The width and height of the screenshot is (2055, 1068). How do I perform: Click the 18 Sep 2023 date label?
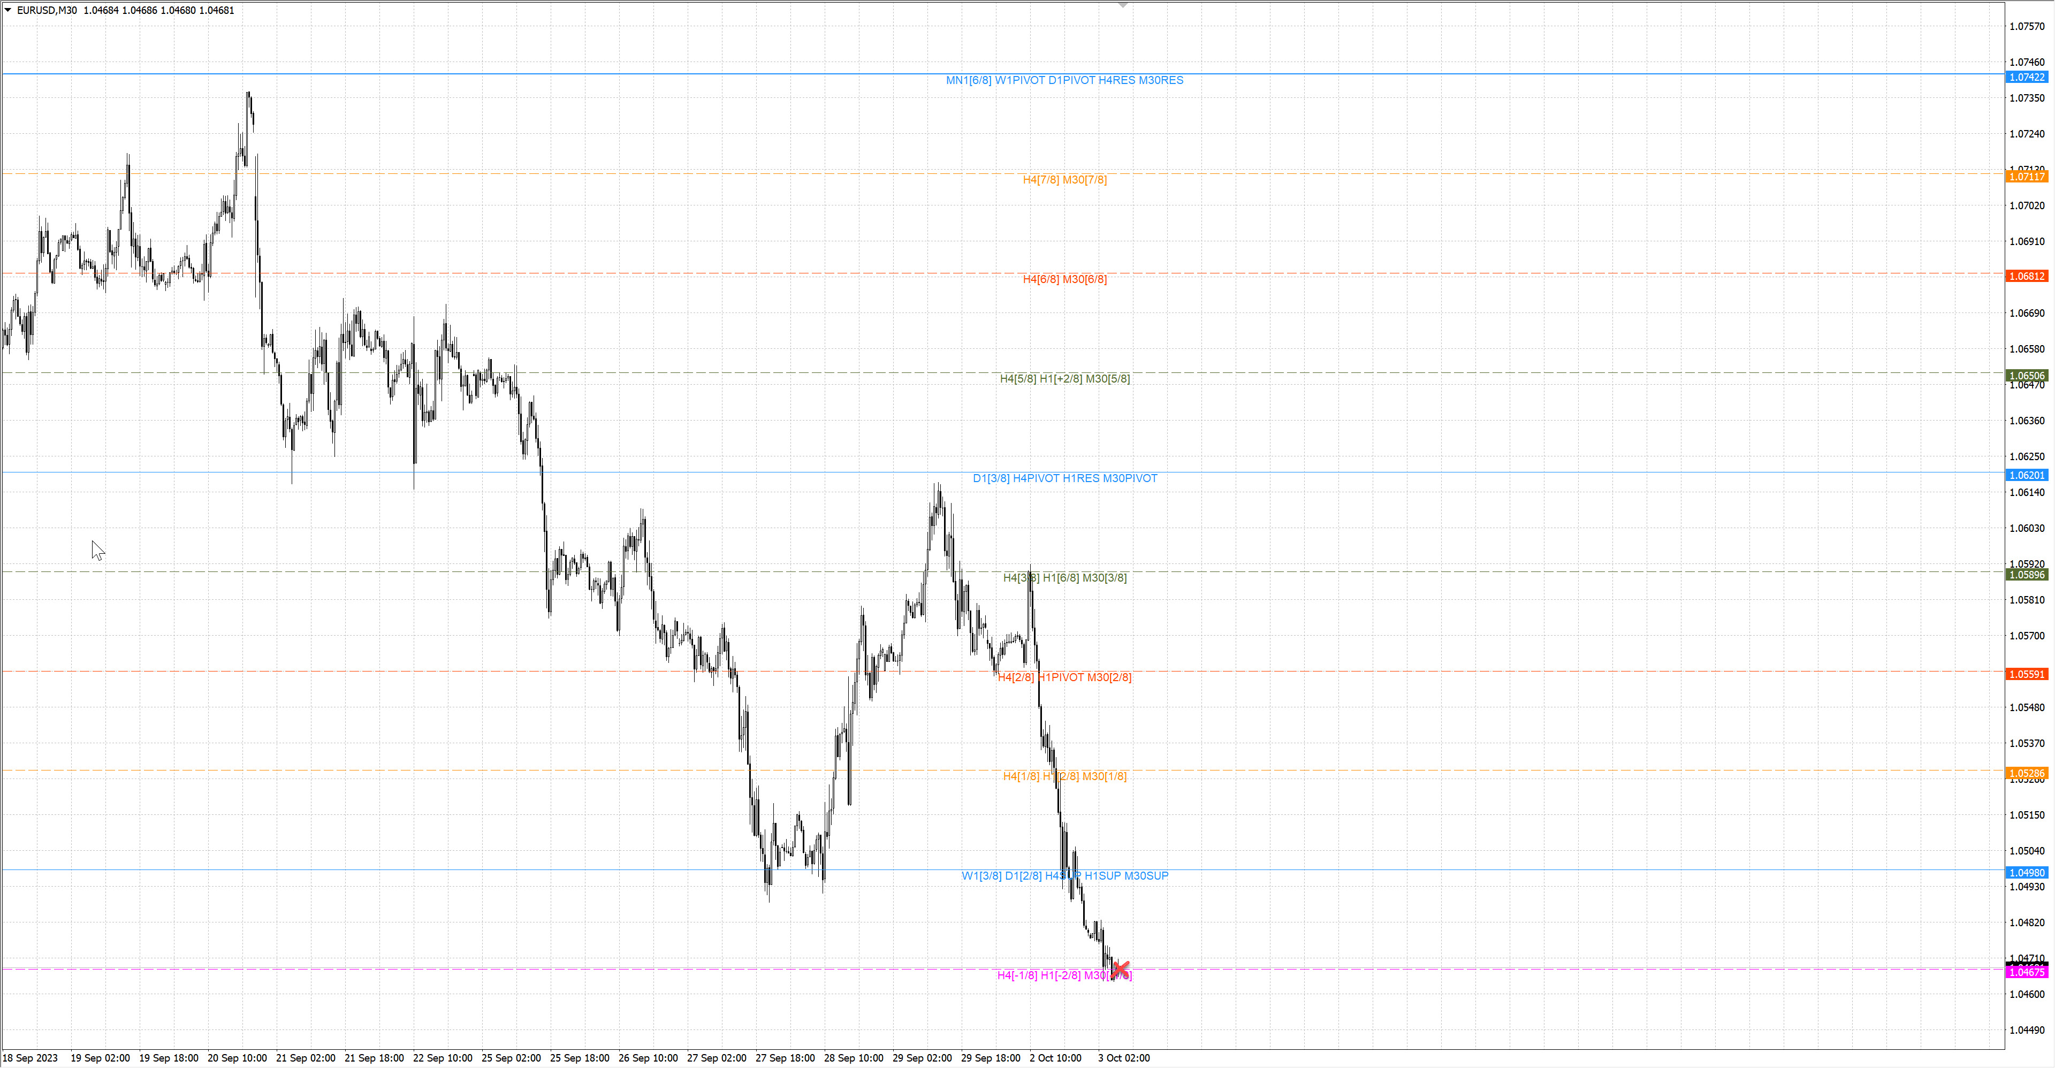click(x=31, y=1058)
